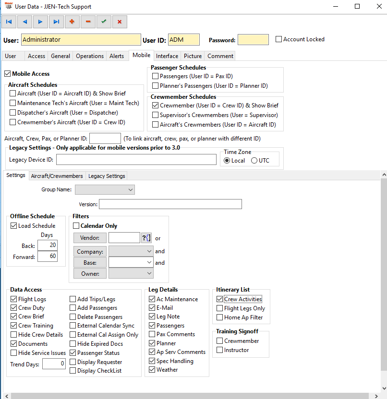Add a new user record
This screenshot has height=399, width=387.
point(72,22)
